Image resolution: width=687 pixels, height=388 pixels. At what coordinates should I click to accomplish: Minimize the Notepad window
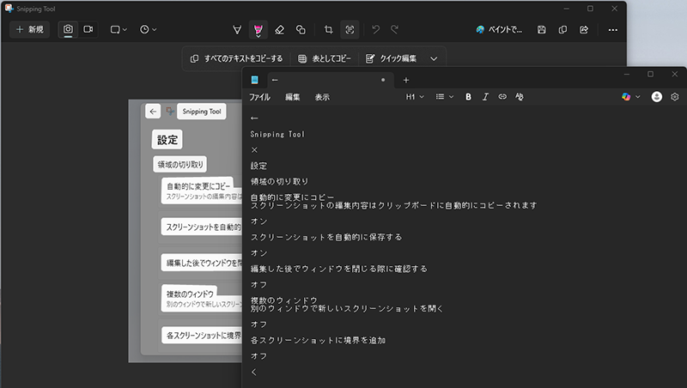click(627, 75)
